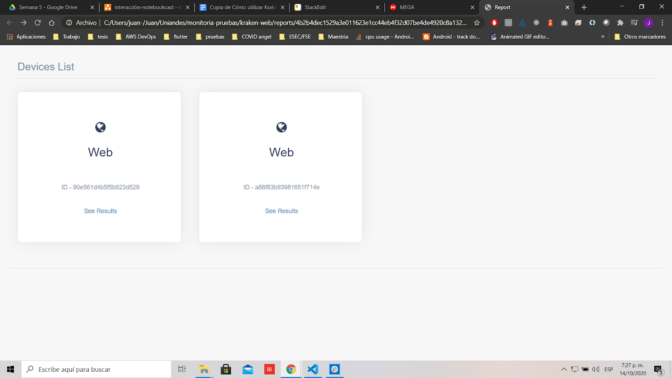Viewport: 672px width, 378px height.
Task: Expand the hidden bookmarks overflow chevron
Action: click(x=603, y=37)
